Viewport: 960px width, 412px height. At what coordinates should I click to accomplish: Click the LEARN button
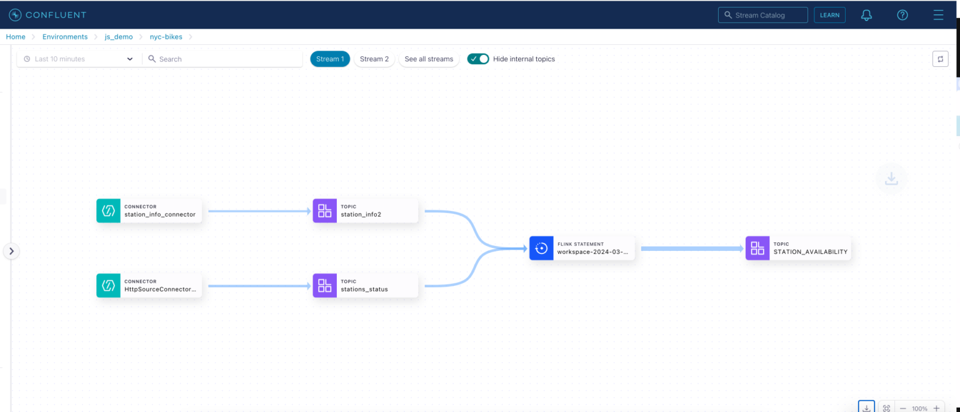(x=829, y=15)
